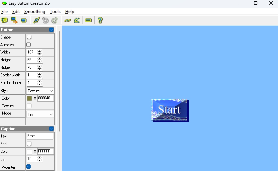Minimize the Easy Button Creator window

pyautogui.click(x=241, y=3)
